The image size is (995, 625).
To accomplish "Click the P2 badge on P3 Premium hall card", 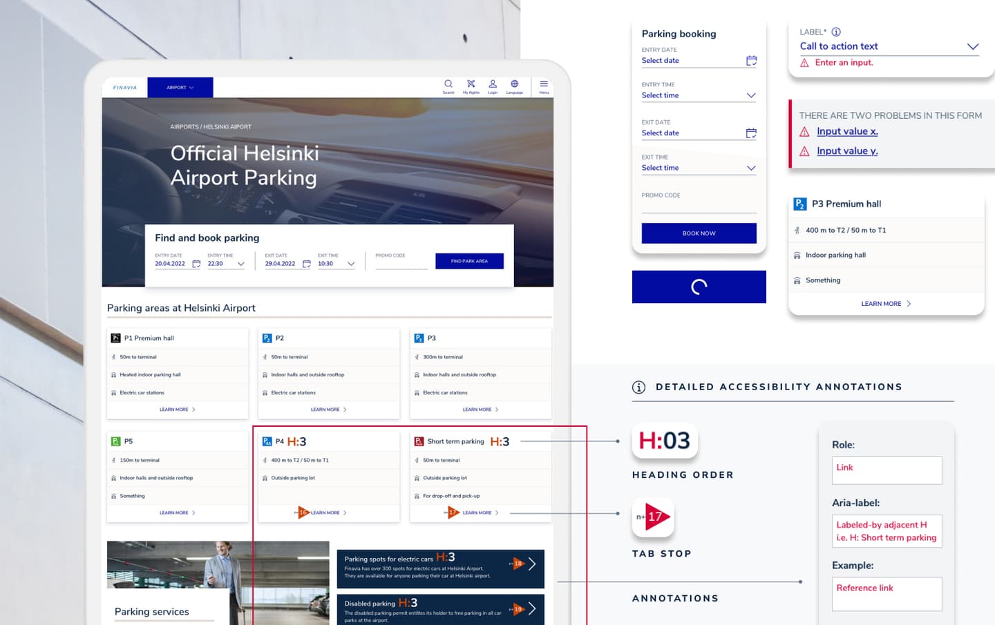I will tap(799, 204).
